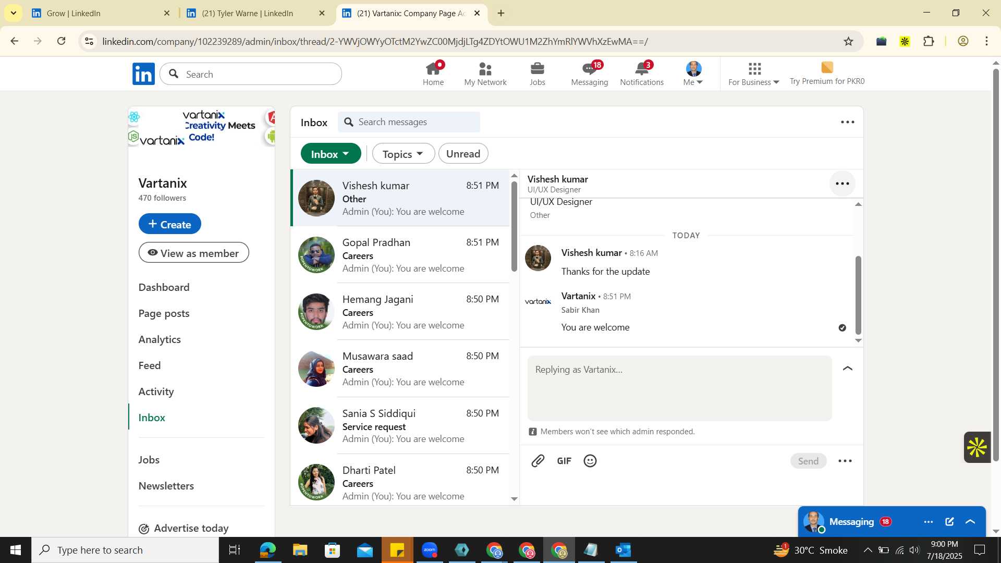Viewport: 1001px width, 563px height.
Task: Click the Search messages field
Action: 409,122
